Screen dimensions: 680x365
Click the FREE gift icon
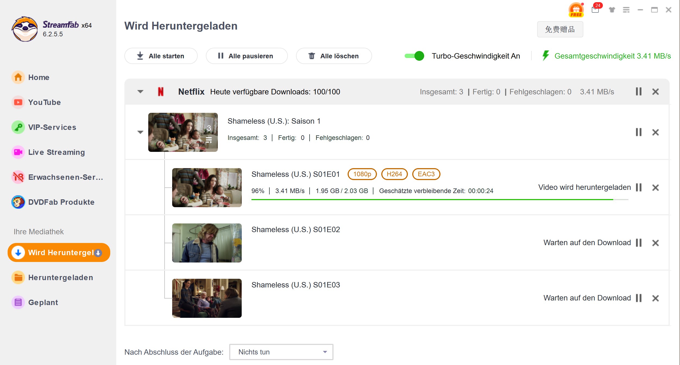click(576, 10)
